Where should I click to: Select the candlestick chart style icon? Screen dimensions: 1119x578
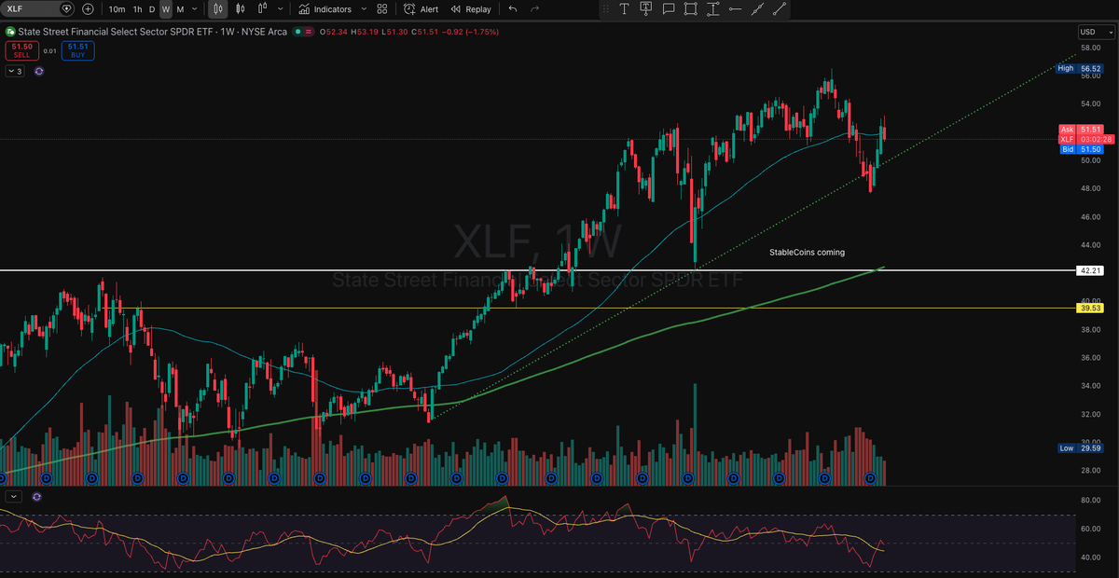[217, 9]
